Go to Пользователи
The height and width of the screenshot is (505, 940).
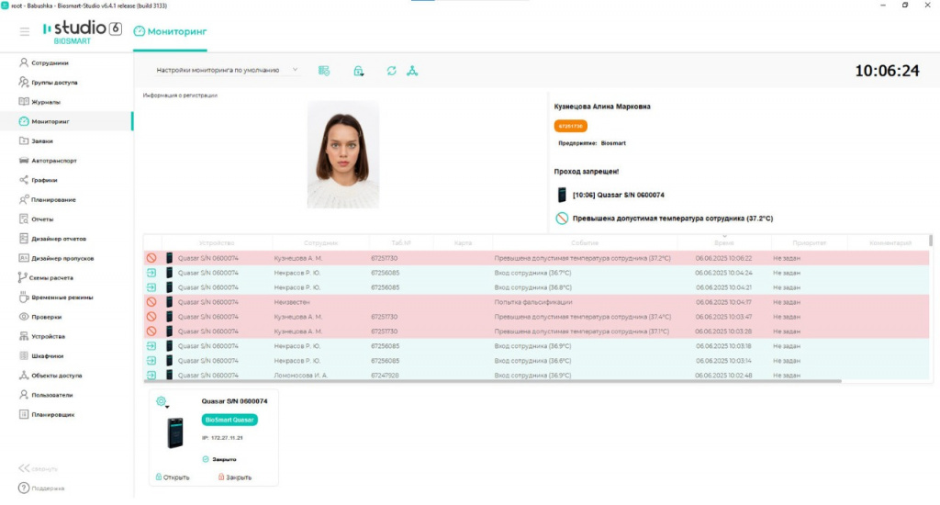(46, 395)
